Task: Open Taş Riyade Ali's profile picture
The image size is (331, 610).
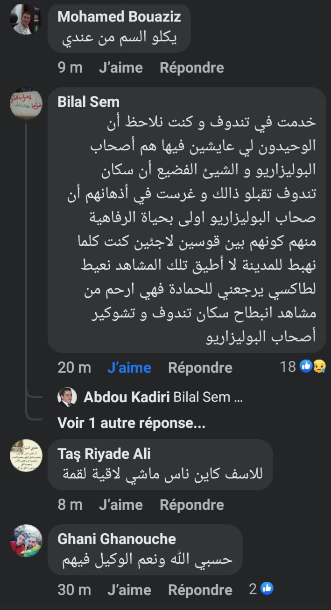Action: coord(26,455)
